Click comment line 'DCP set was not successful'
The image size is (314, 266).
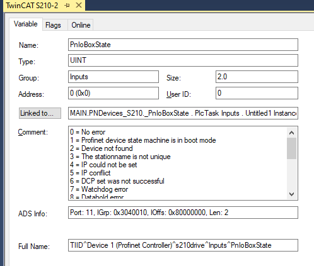[117, 181]
